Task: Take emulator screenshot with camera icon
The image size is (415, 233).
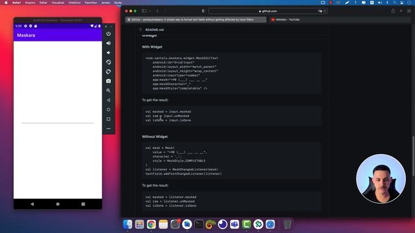Action: pos(108,81)
